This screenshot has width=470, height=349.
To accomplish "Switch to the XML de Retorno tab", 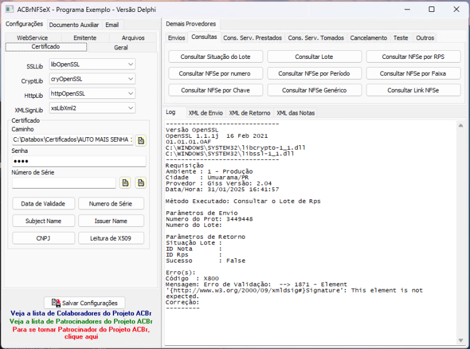I will [249, 113].
